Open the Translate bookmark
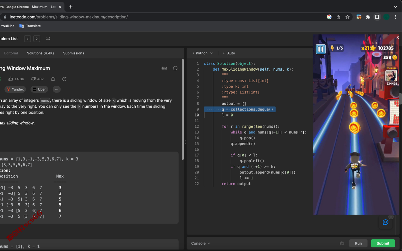 [x=30, y=26]
